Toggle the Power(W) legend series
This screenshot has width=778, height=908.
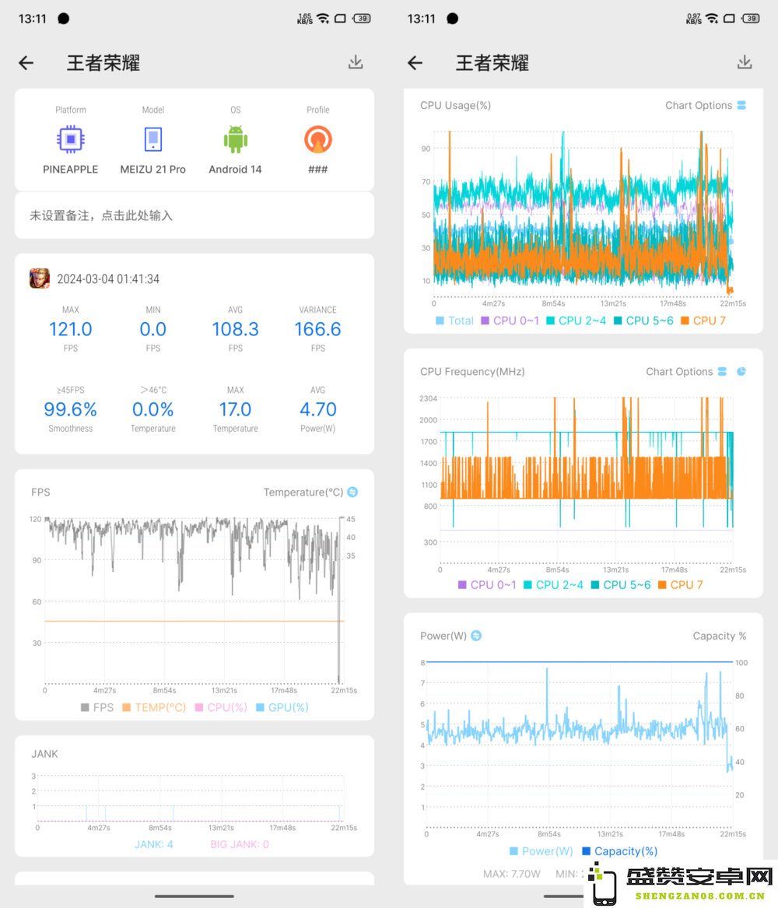click(541, 851)
